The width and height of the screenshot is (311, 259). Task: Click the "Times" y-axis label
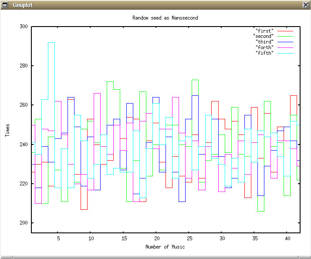[7, 130]
